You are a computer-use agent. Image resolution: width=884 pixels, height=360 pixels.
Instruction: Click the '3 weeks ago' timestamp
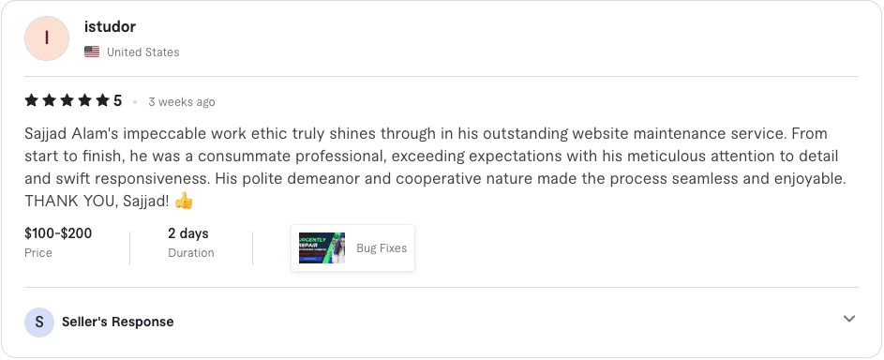(x=182, y=102)
